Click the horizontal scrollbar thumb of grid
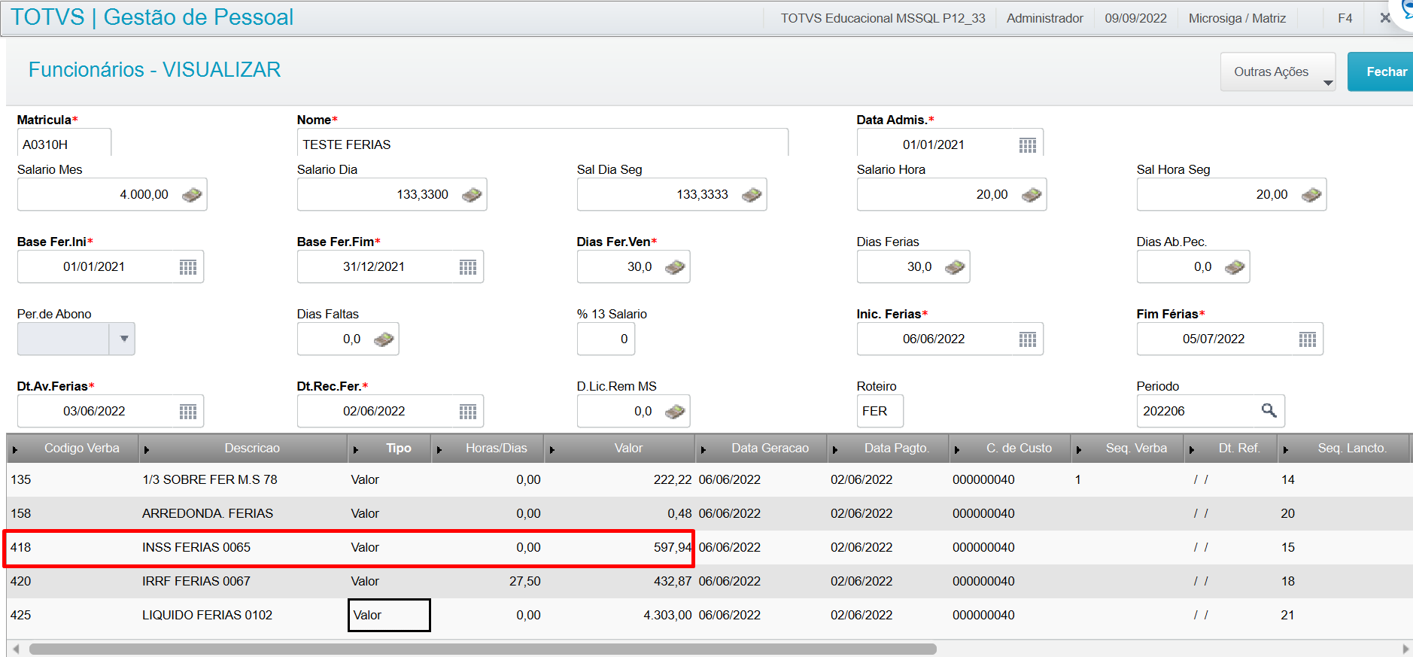Screen dimensions: 1413x657 coord(482,649)
